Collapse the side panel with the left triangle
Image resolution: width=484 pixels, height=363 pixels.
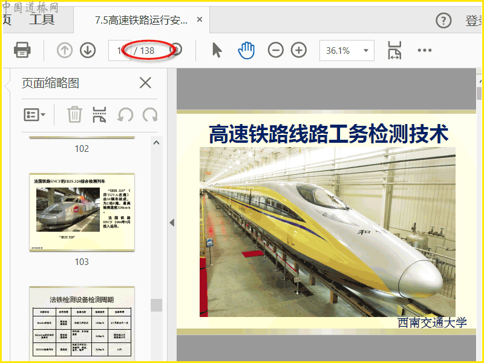coord(172,223)
